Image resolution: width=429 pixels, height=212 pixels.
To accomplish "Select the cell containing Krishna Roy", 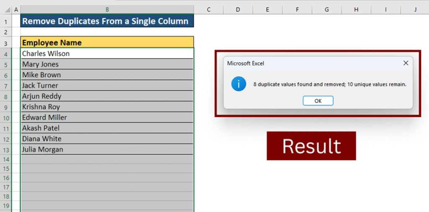I will (107, 107).
